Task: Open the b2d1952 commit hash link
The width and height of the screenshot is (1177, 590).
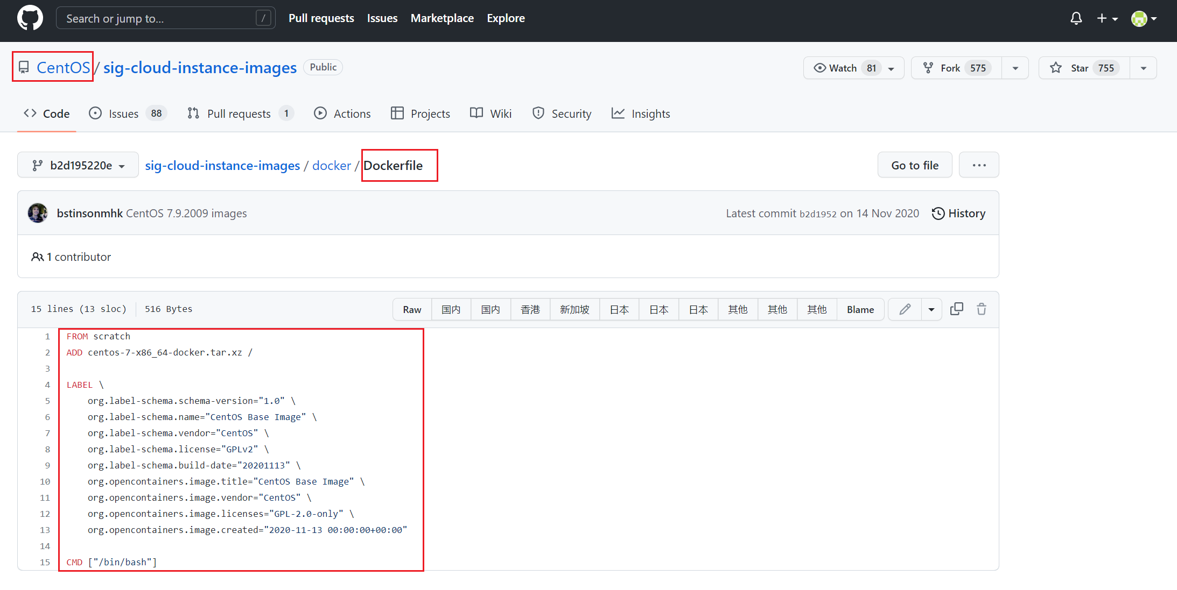Action: [x=818, y=214]
